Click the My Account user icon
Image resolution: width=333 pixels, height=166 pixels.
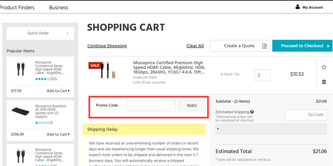tap(298, 7)
